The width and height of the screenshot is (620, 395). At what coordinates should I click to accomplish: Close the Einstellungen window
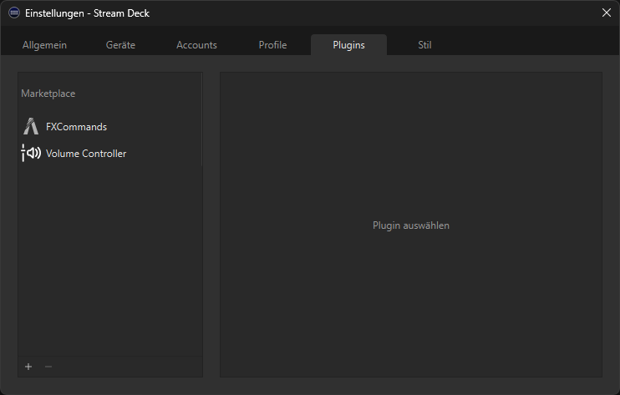coord(606,13)
